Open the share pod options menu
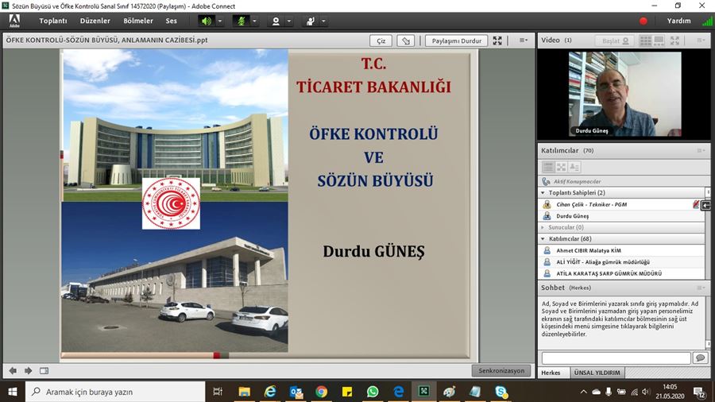The image size is (715, 402). click(x=524, y=41)
